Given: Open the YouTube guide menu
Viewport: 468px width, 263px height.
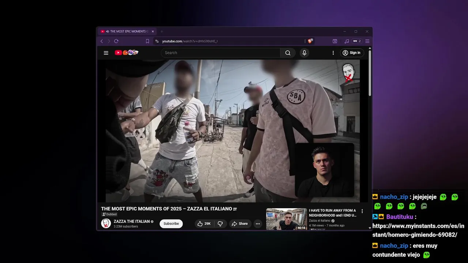Looking at the screenshot, I should [106, 53].
